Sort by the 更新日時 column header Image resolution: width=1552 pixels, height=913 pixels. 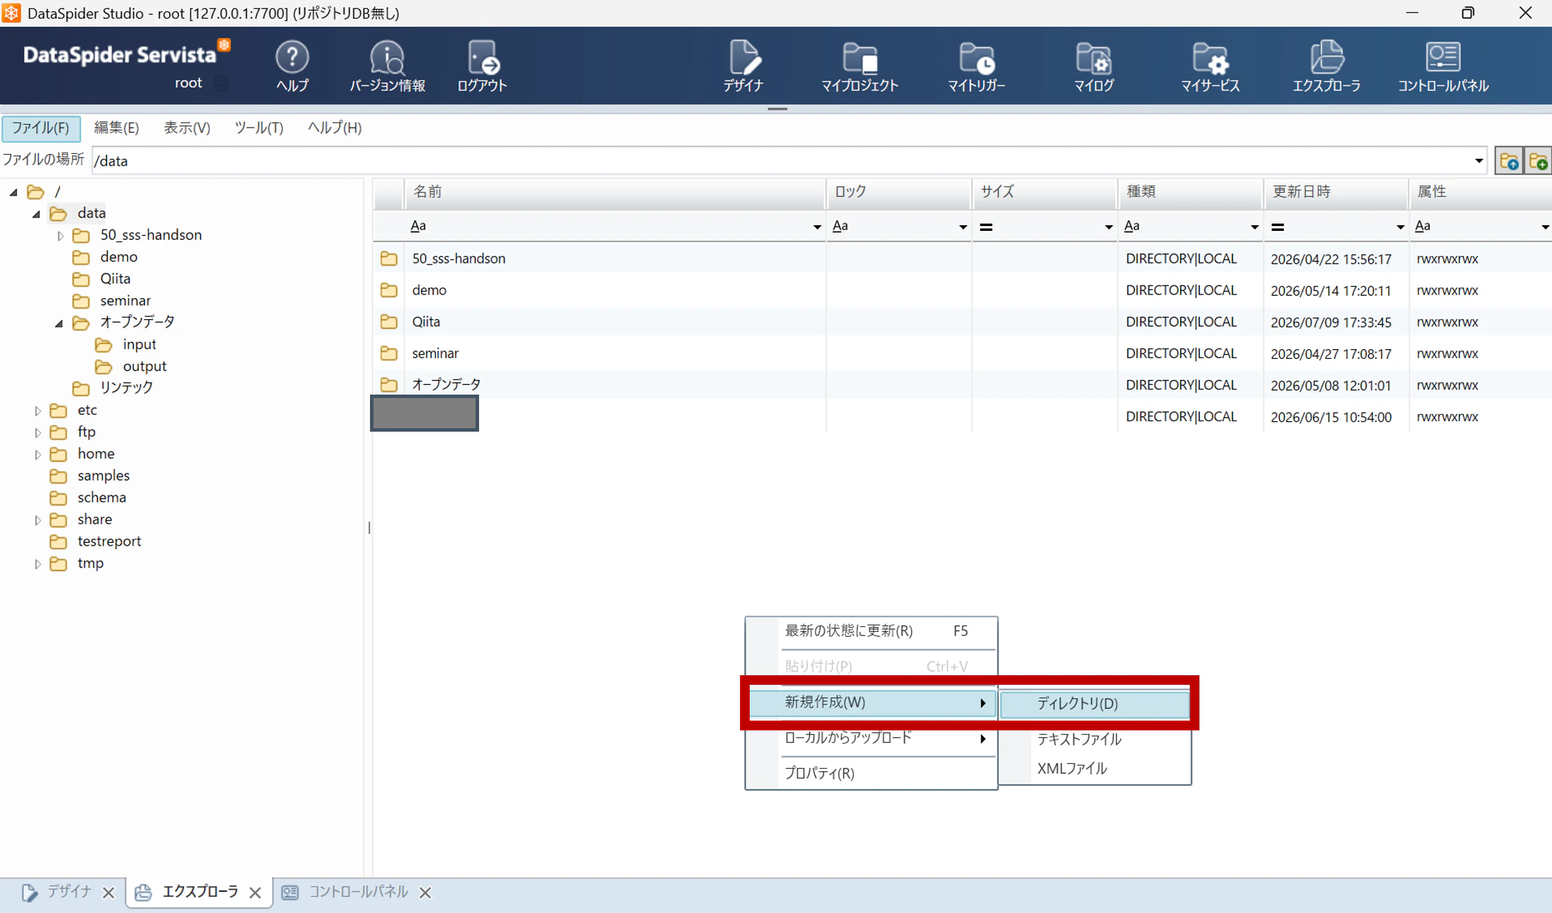click(1336, 192)
